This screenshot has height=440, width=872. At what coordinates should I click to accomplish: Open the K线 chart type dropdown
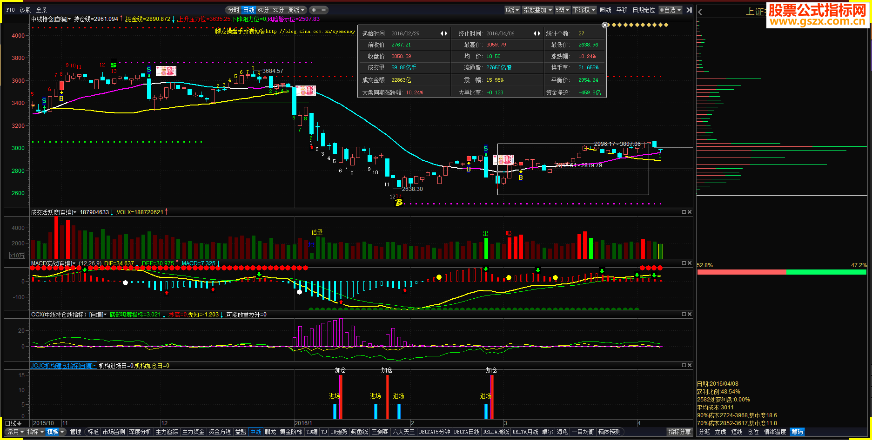(x=512, y=10)
